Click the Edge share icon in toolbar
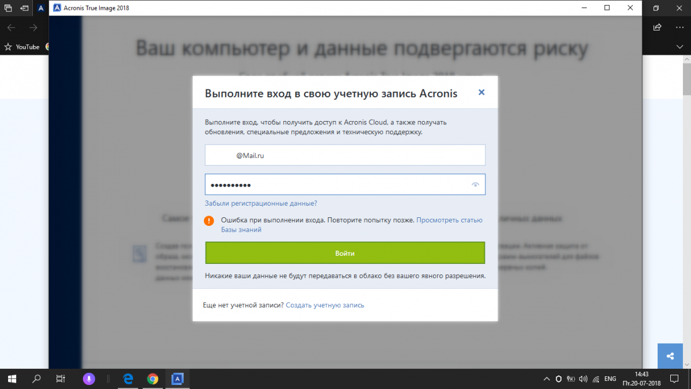The image size is (691, 389). (657, 27)
